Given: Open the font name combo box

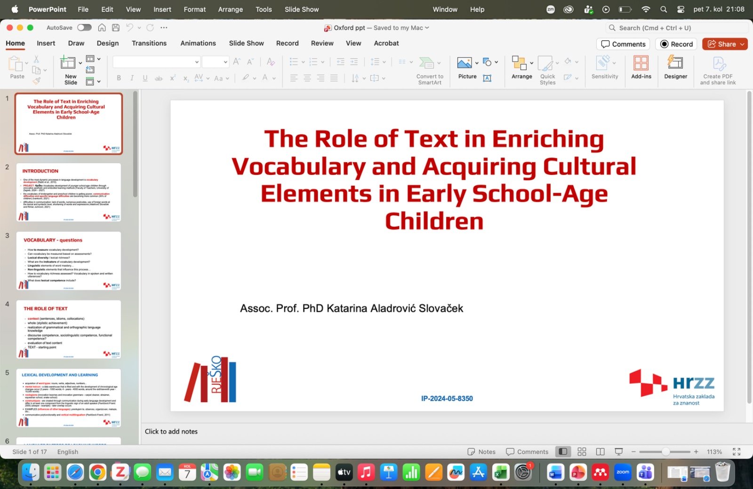Looking at the screenshot, I should click(x=157, y=62).
